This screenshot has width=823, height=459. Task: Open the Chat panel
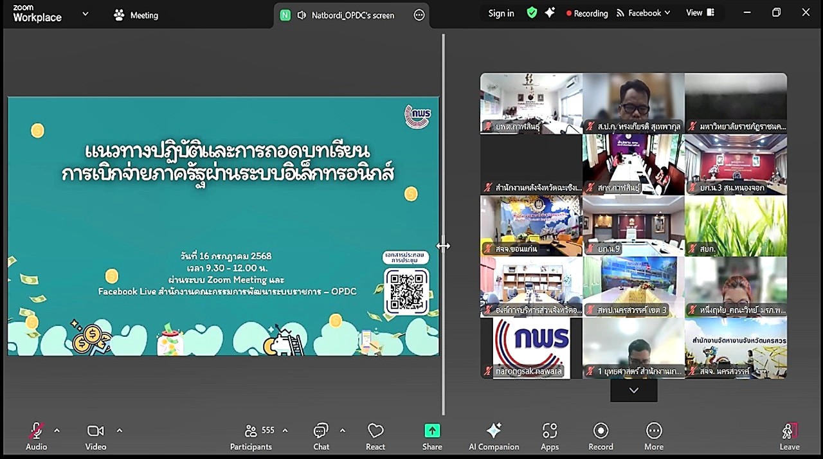321,437
